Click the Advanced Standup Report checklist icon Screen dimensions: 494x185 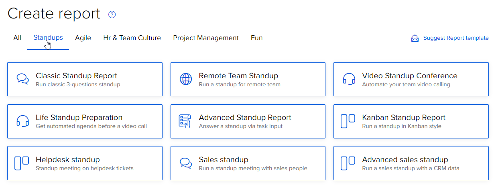(x=185, y=121)
